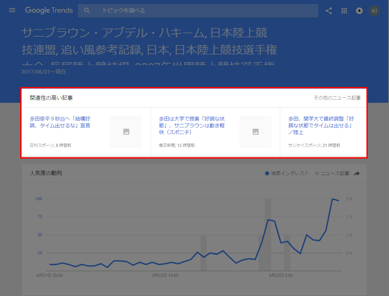389x296 pixels.
Task: Click the first article's image placeholder icon
Action: click(126, 132)
